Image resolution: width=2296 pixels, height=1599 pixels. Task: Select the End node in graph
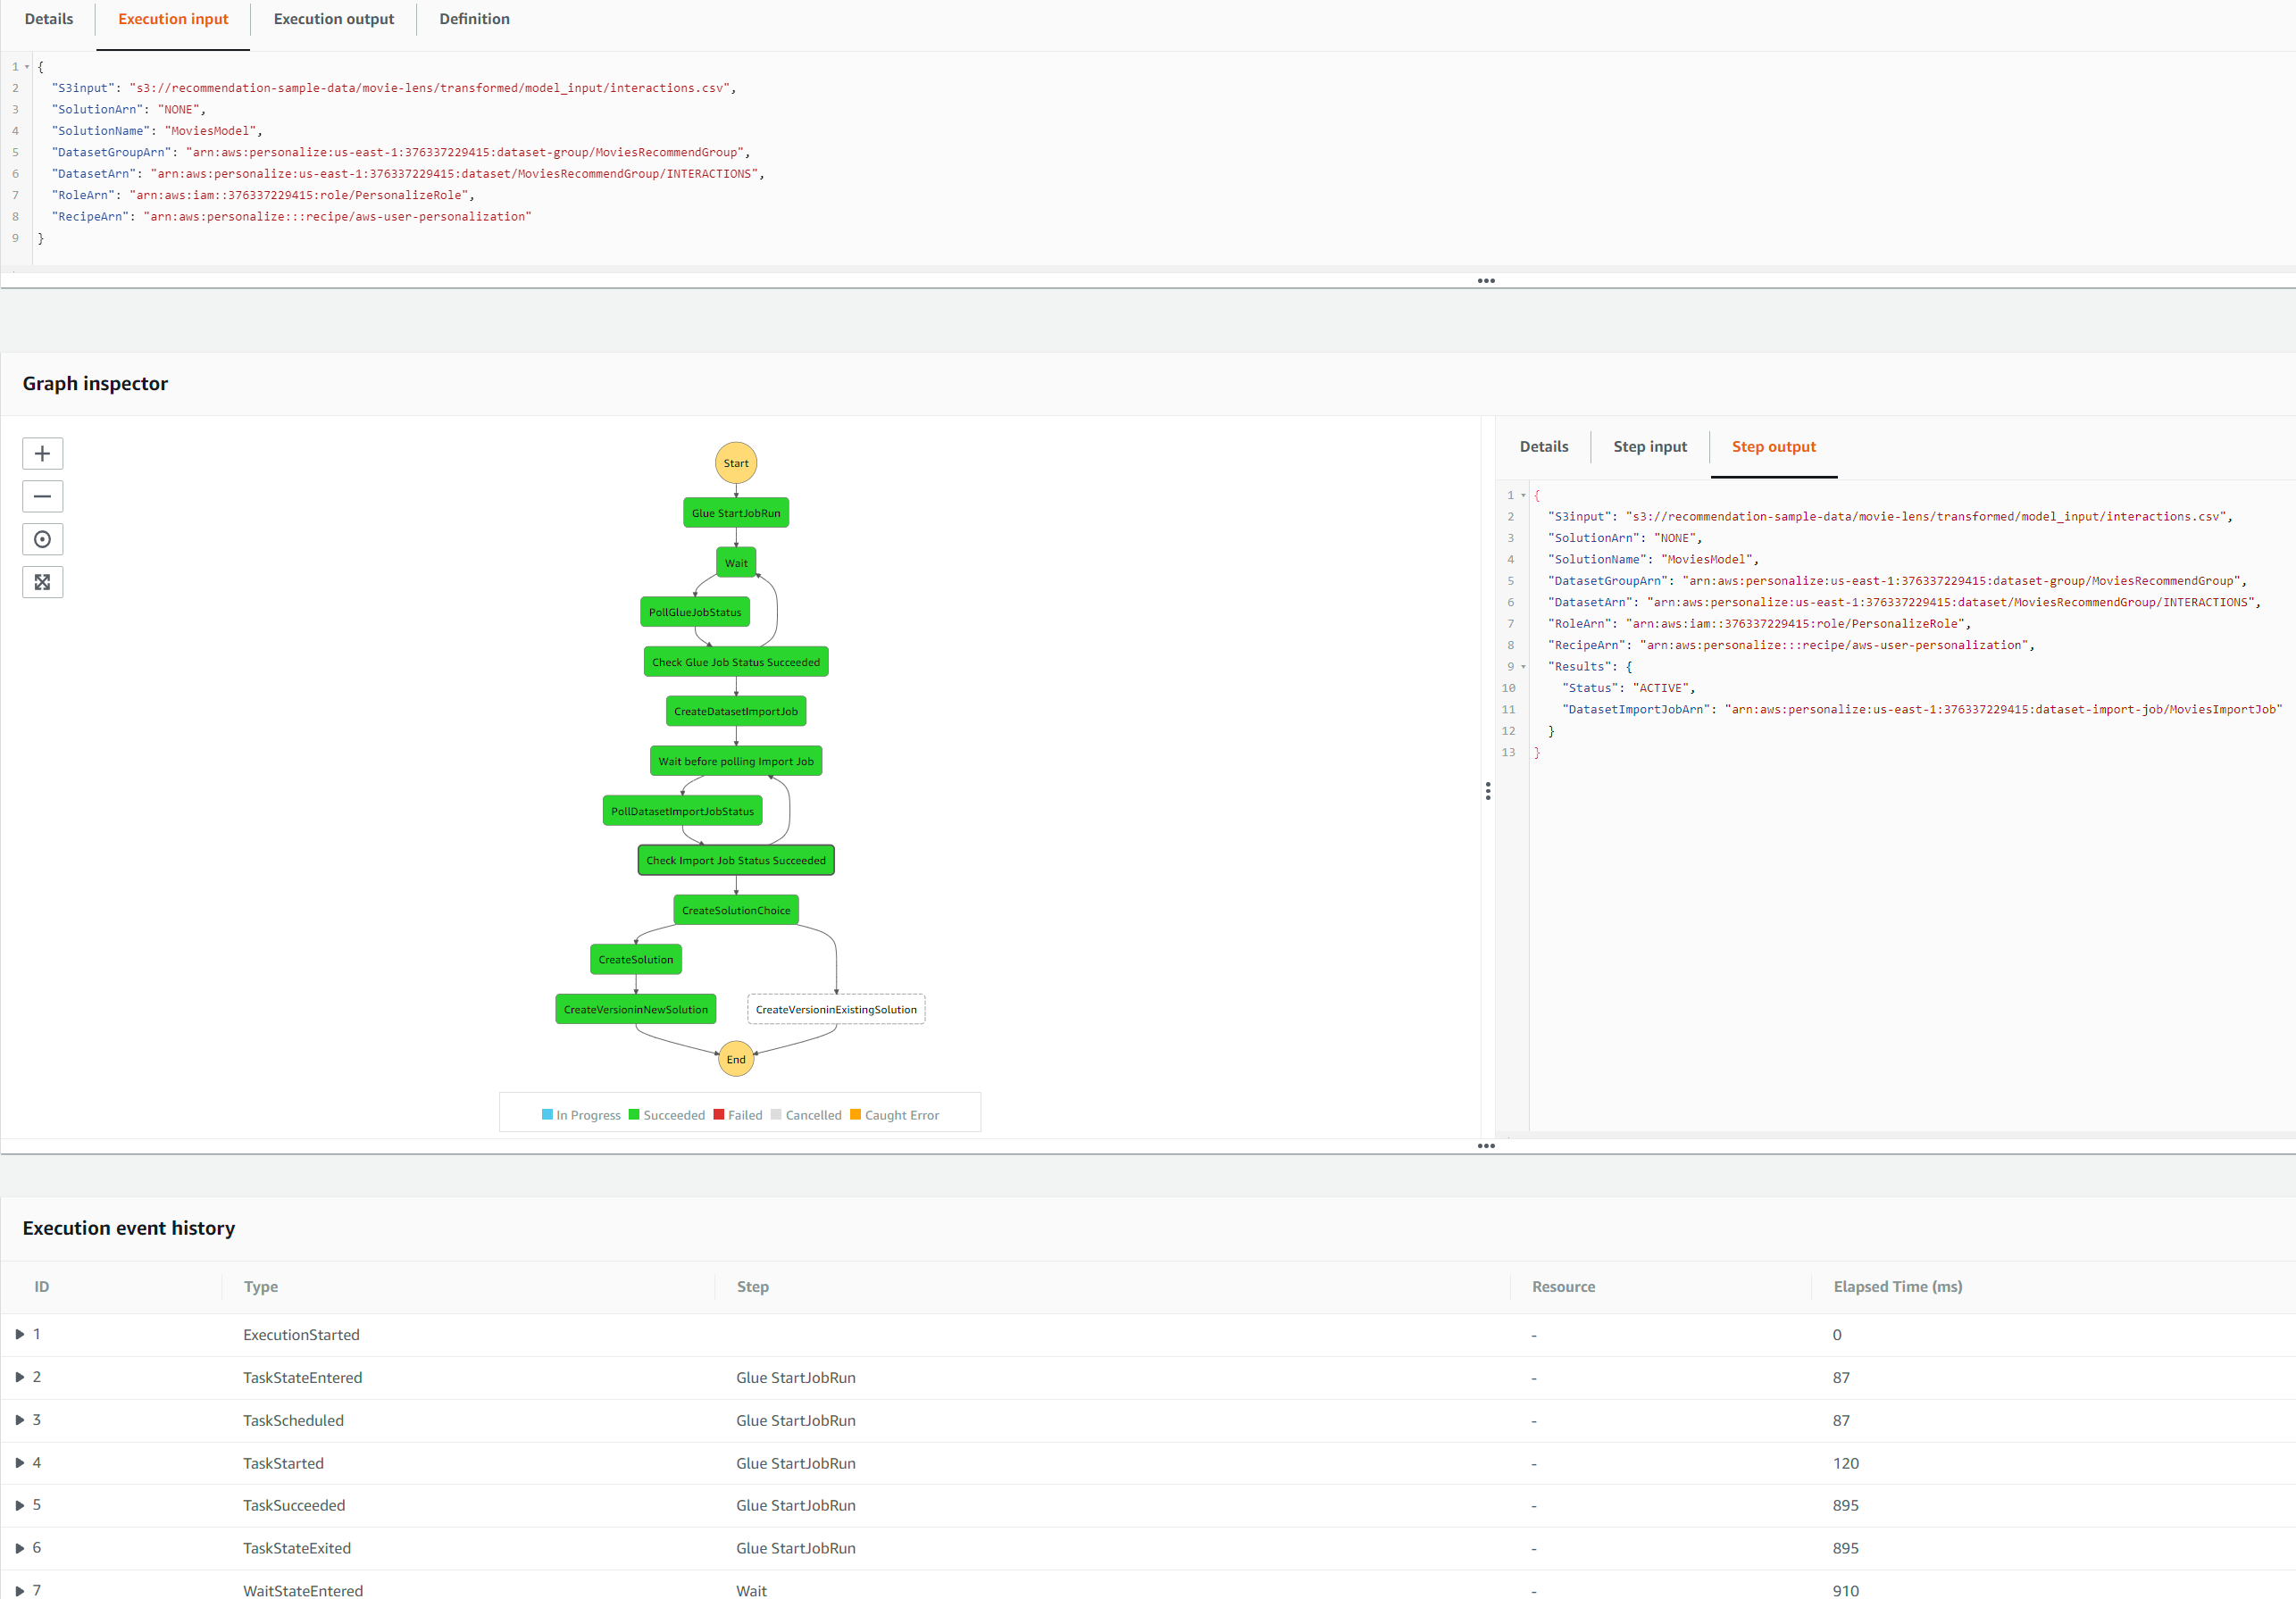coord(735,1059)
